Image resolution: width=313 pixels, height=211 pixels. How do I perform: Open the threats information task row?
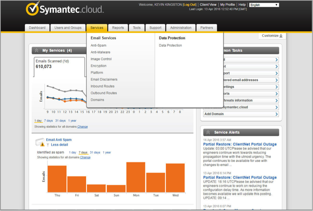click(251, 101)
